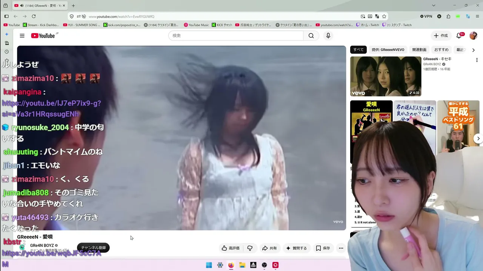483x271 pixels.
Task: Select 提供: GReeeeNVEVO filter chip
Action: [x=388, y=50]
